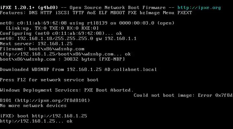Screen dimensions: 233x129
Task: Click the net0 MAC address c0:11:ab:69:42:08
Action: 42,23
